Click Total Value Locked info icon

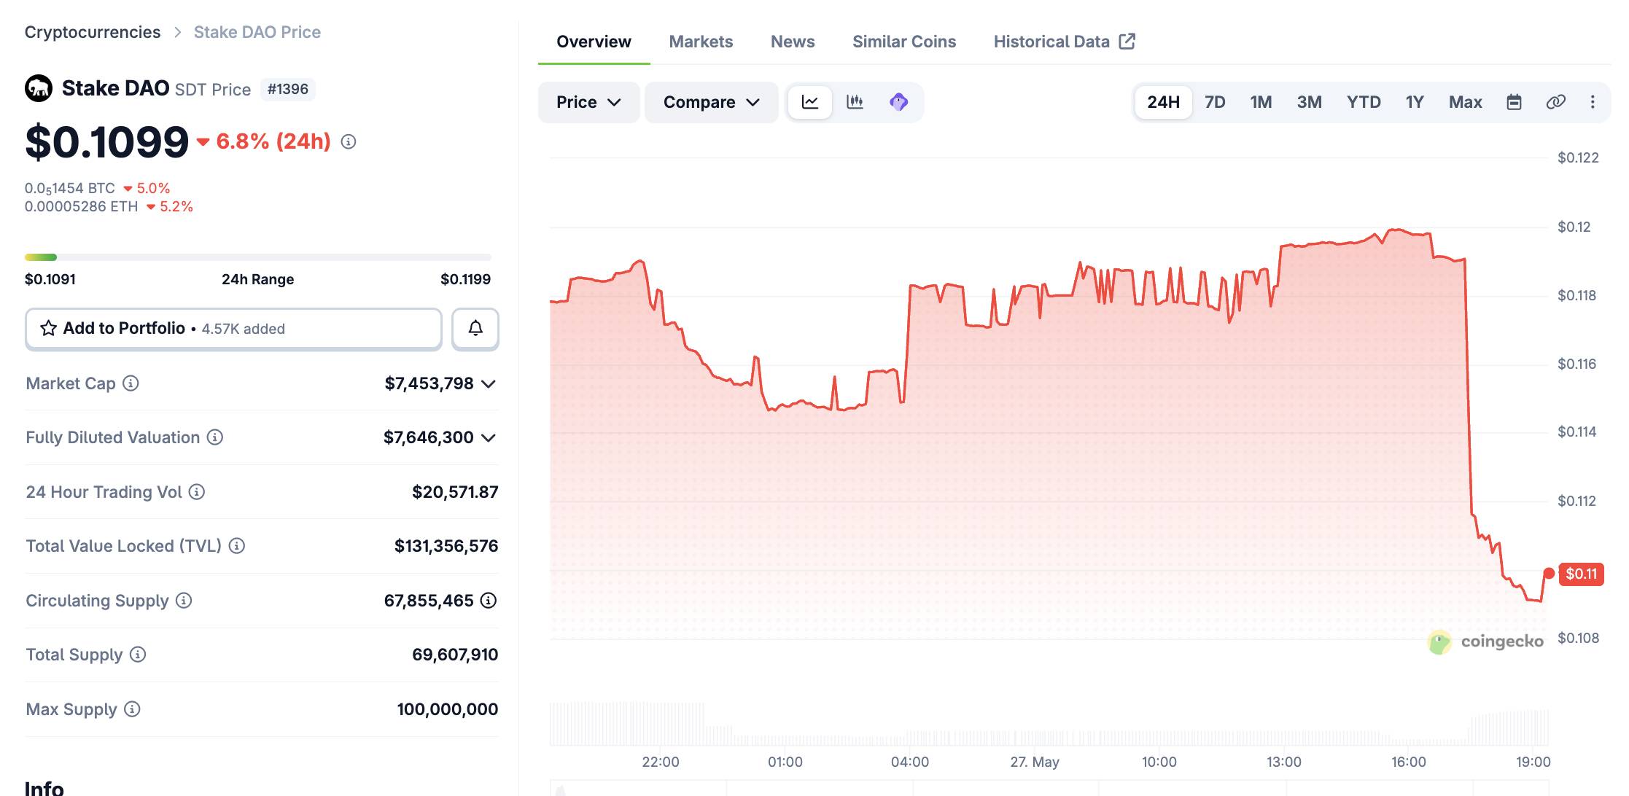click(x=237, y=546)
